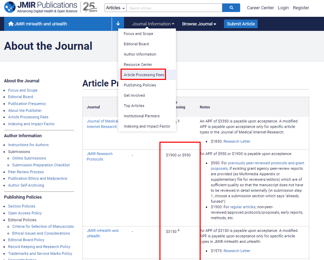Open Top Articles menu entry
Viewport: 324px width, 260px height.
[134, 106]
